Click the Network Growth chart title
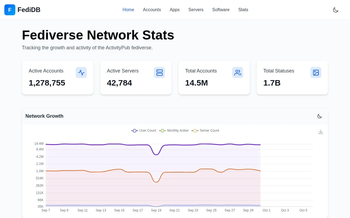The height and width of the screenshot is (218, 350). click(x=44, y=116)
